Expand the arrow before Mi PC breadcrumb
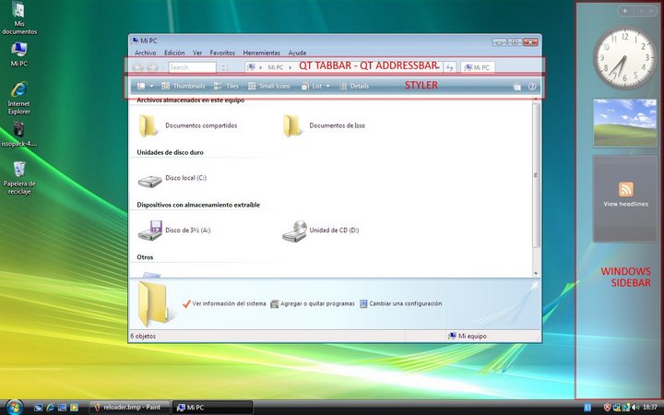 (x=260, y=67)
